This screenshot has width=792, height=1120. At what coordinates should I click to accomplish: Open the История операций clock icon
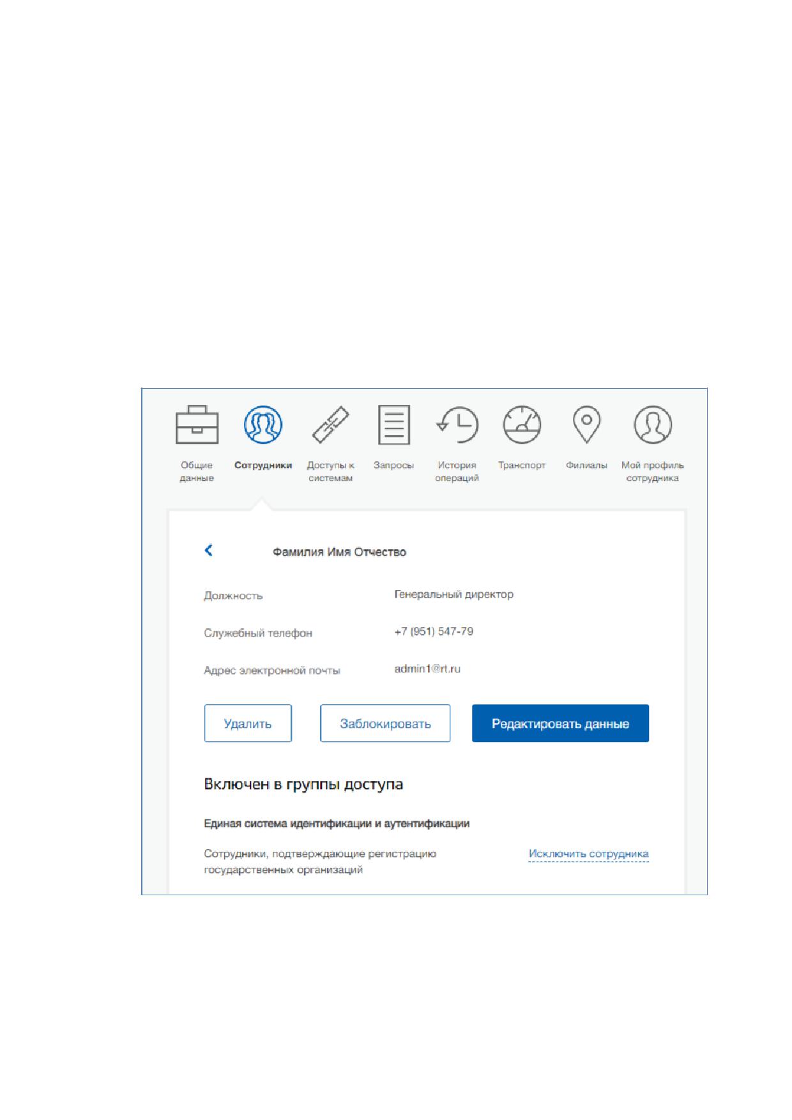click(457, 425)
